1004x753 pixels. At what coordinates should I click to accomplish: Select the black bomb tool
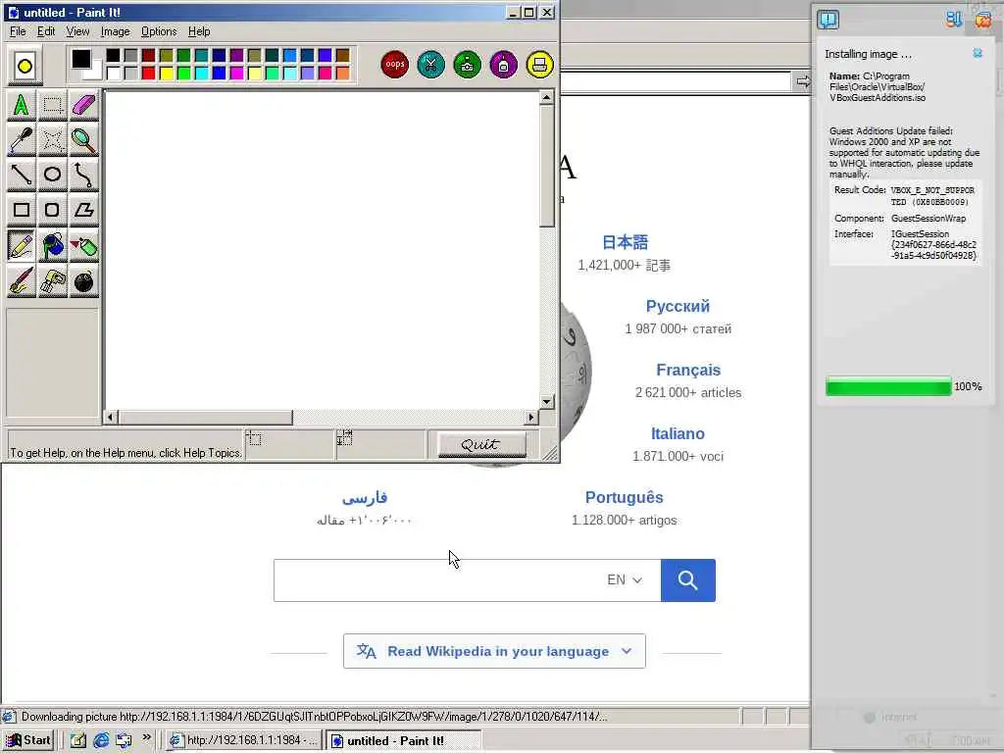pyautogui.click(x=84, y=281)
